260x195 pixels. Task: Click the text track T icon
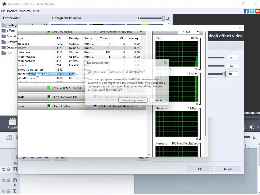coord(14,191)
